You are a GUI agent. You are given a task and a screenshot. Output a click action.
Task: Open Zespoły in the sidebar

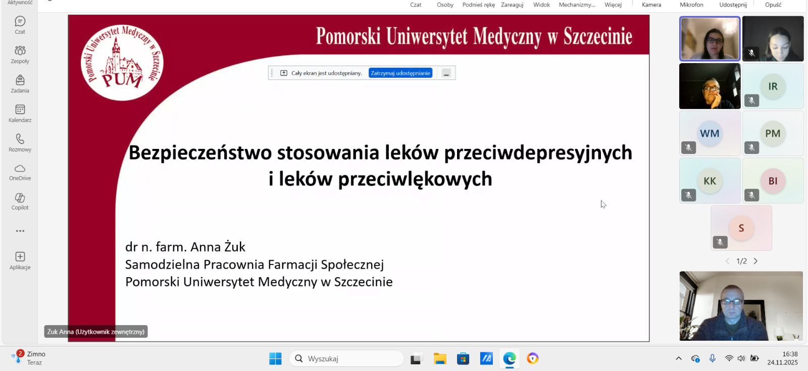pyautogui.click(x=20, y=54)
